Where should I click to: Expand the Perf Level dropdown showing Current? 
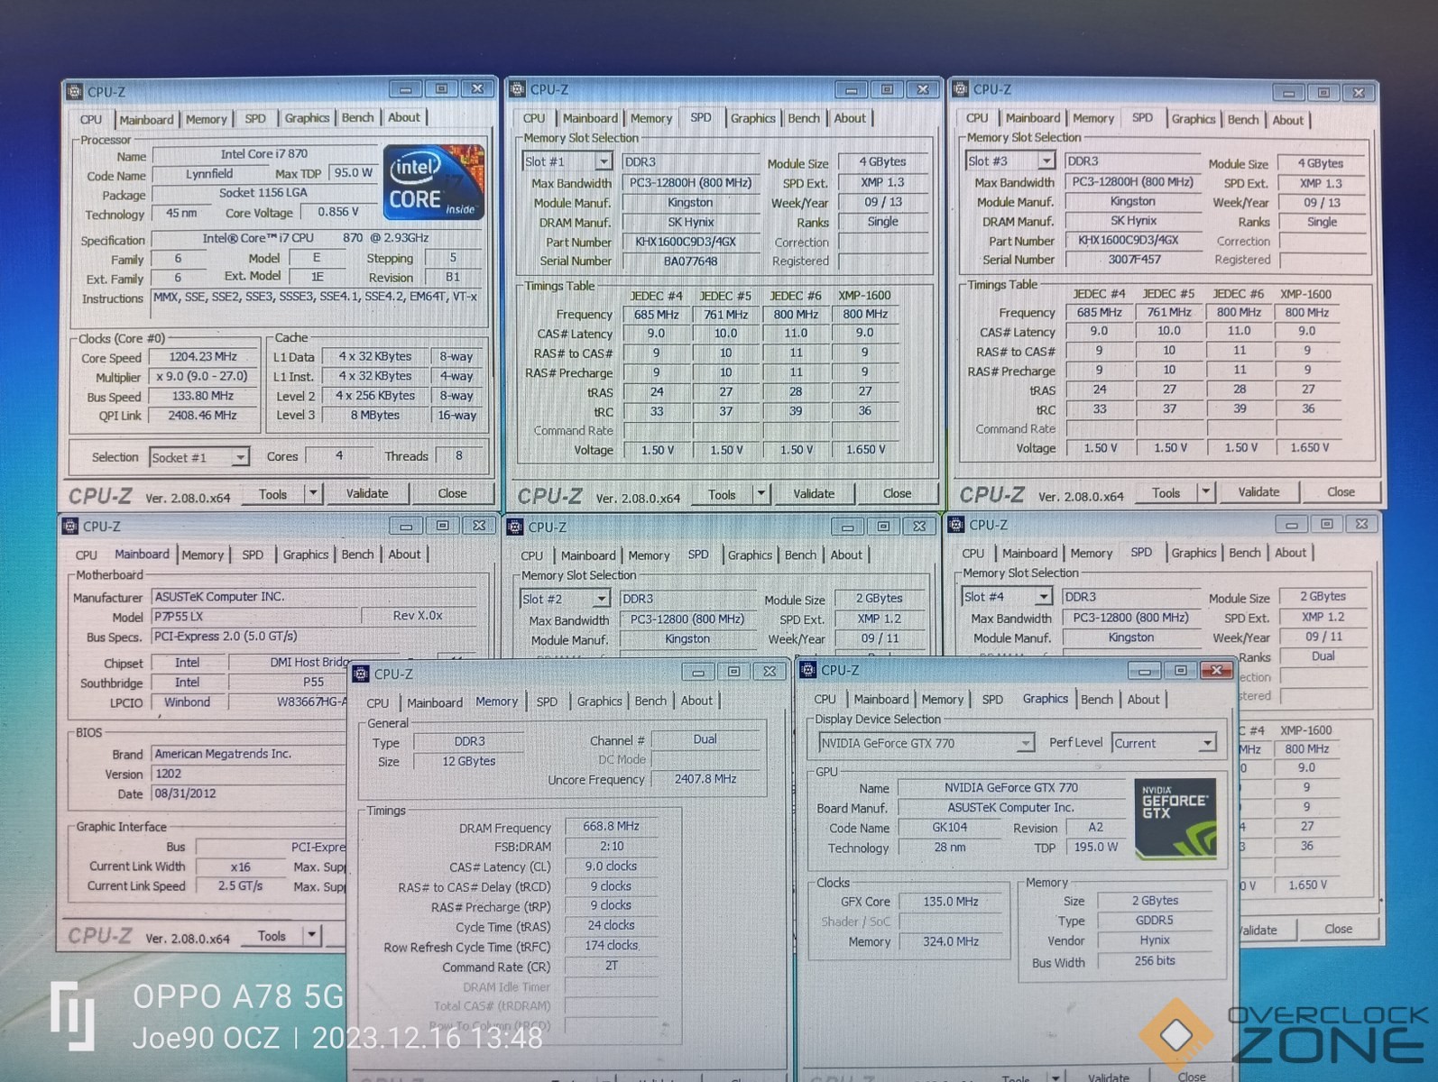[x=1208, y=743]
